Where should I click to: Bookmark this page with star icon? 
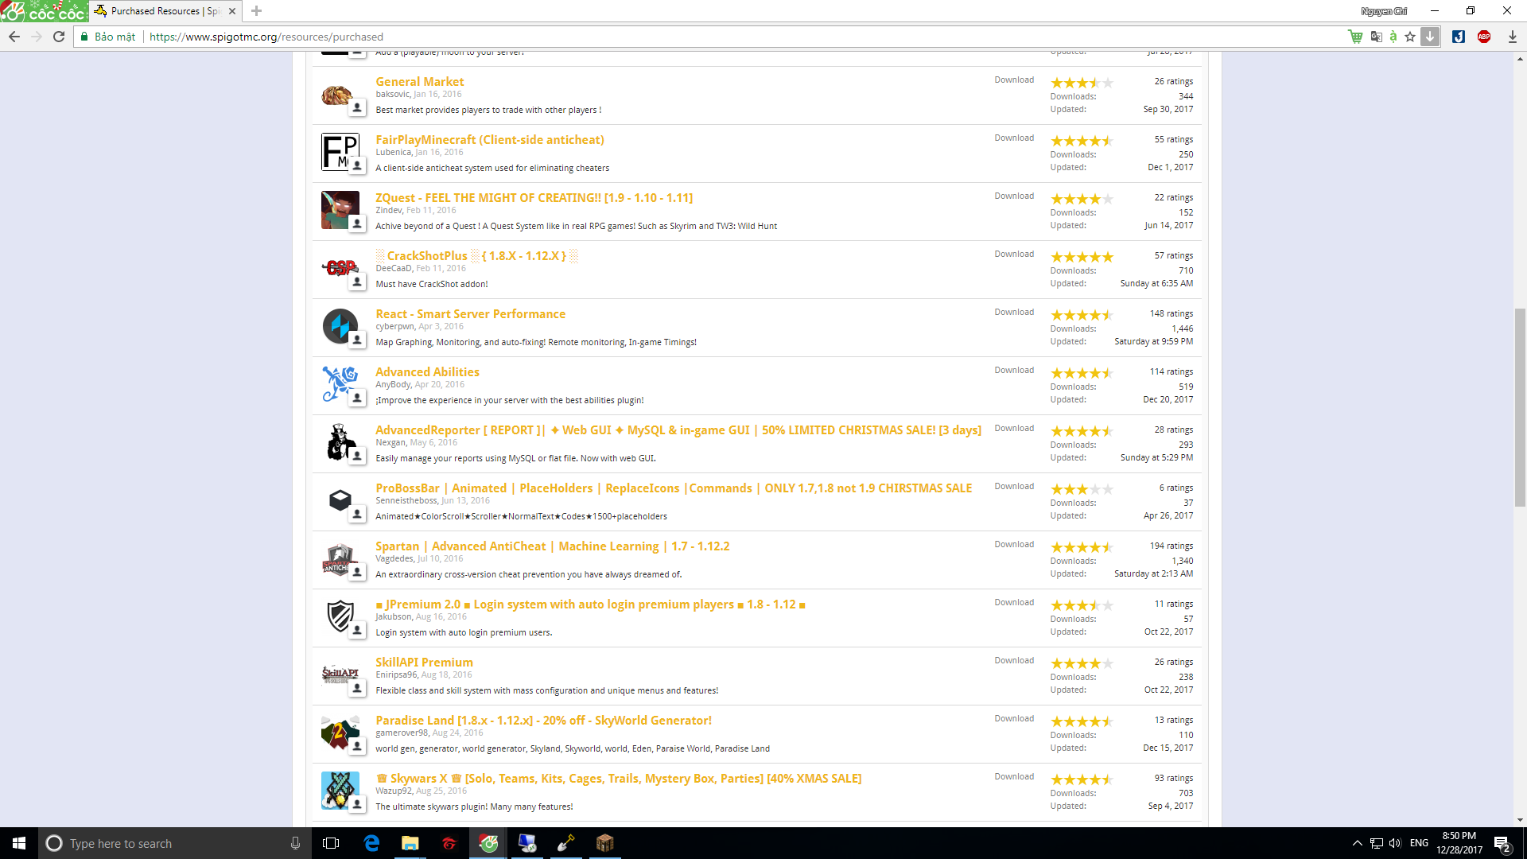click(x=1410, y=37)
